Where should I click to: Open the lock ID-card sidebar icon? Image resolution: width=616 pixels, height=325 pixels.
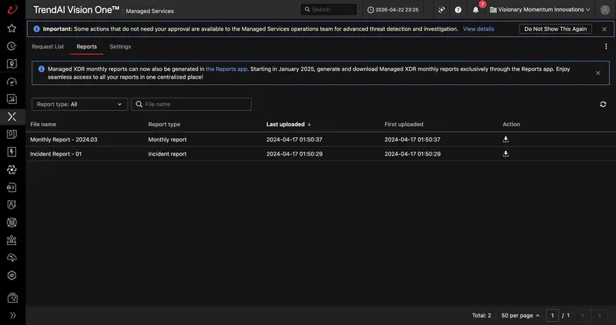point(12,187)
